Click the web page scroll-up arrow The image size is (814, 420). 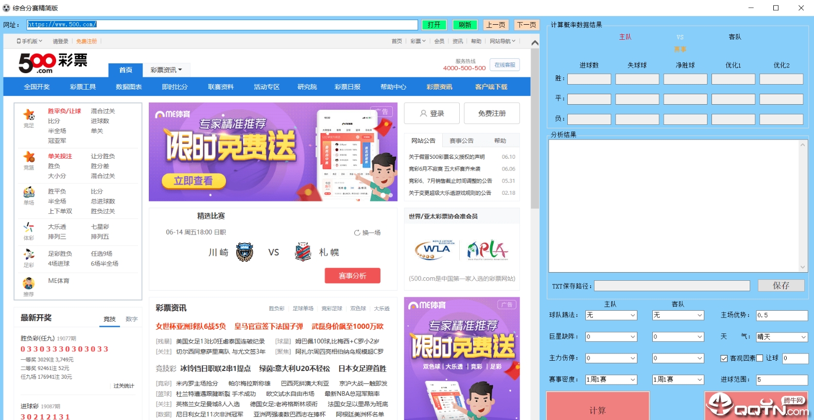tap(535, 43)
